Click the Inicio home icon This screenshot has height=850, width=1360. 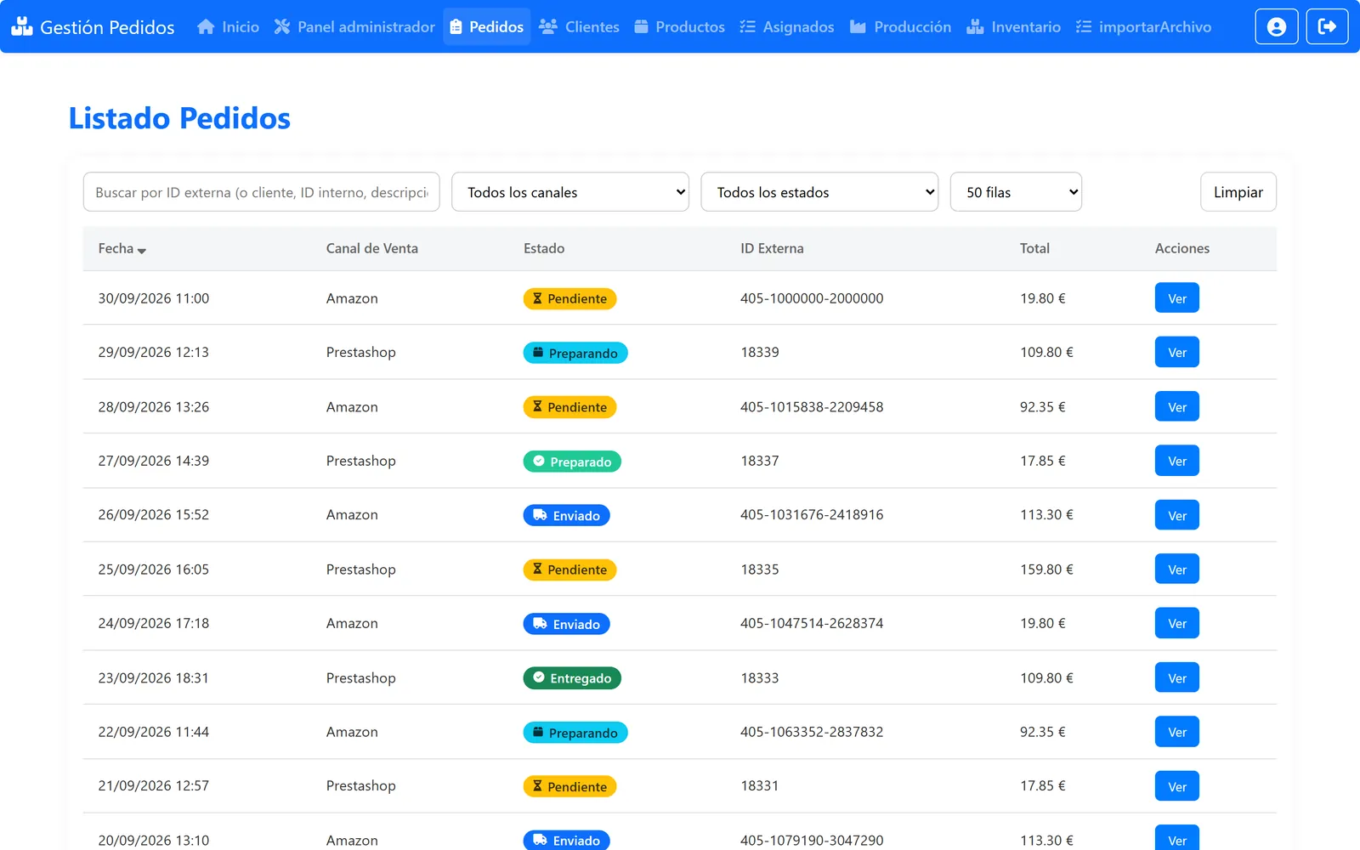pos(206,26)
